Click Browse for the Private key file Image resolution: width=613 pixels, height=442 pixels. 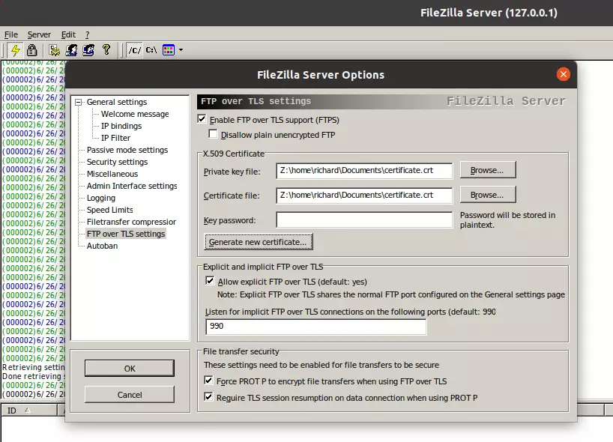(x=488, y=170)
